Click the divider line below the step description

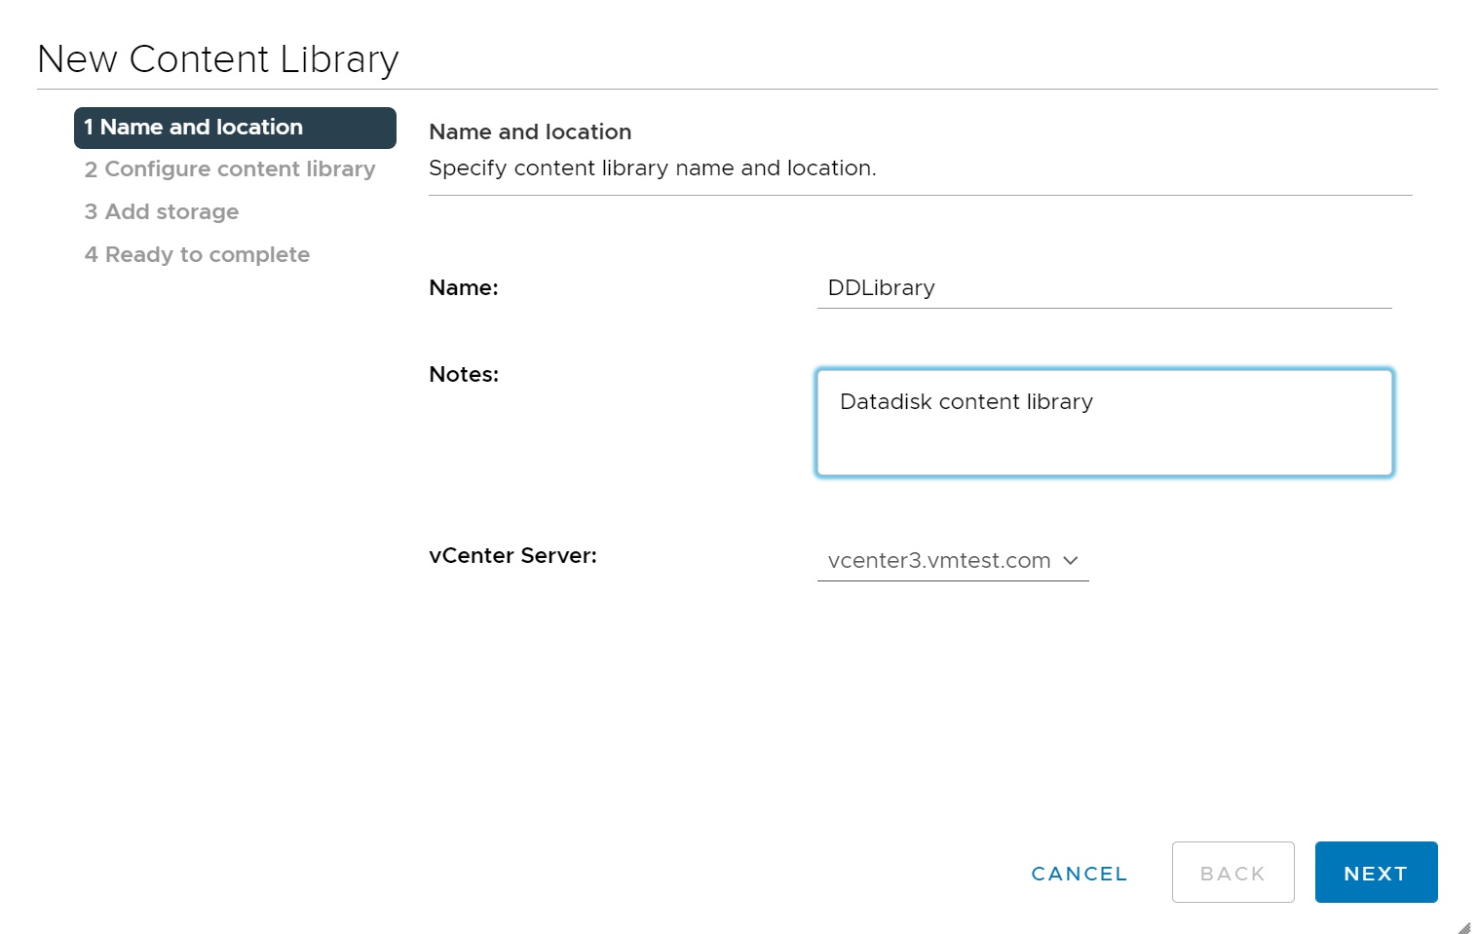coord(920,196)
